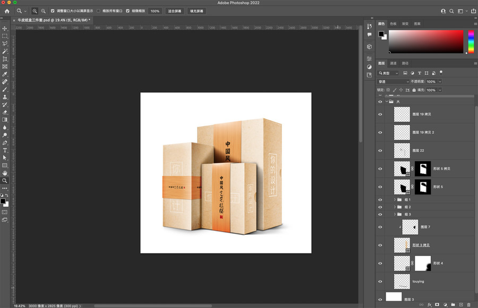Switch to the Patterns tab

[x=417, y=24]
